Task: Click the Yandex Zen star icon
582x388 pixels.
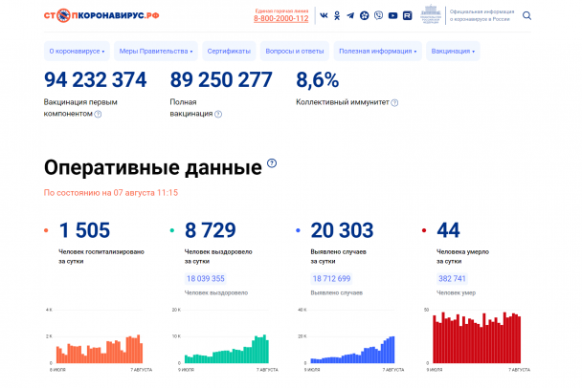Action: coord(365,15)
